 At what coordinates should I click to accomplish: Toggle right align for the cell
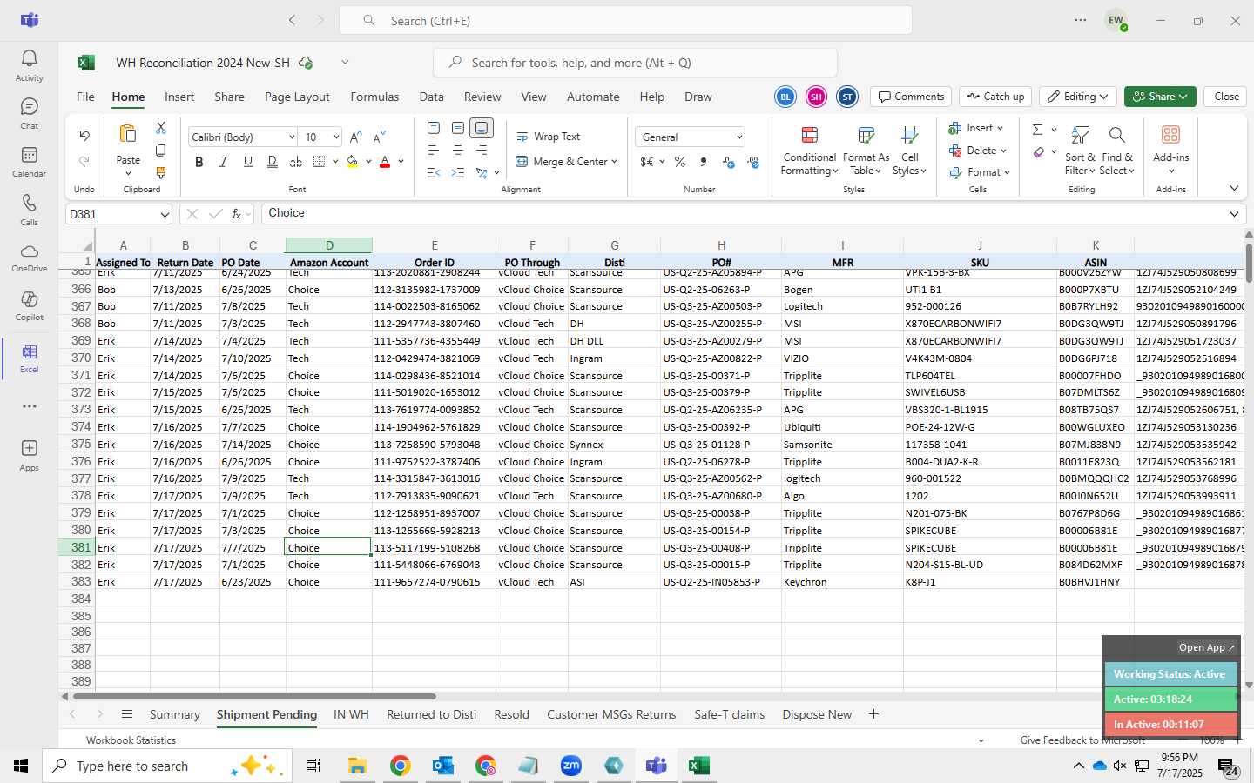[x=482, y=151]
